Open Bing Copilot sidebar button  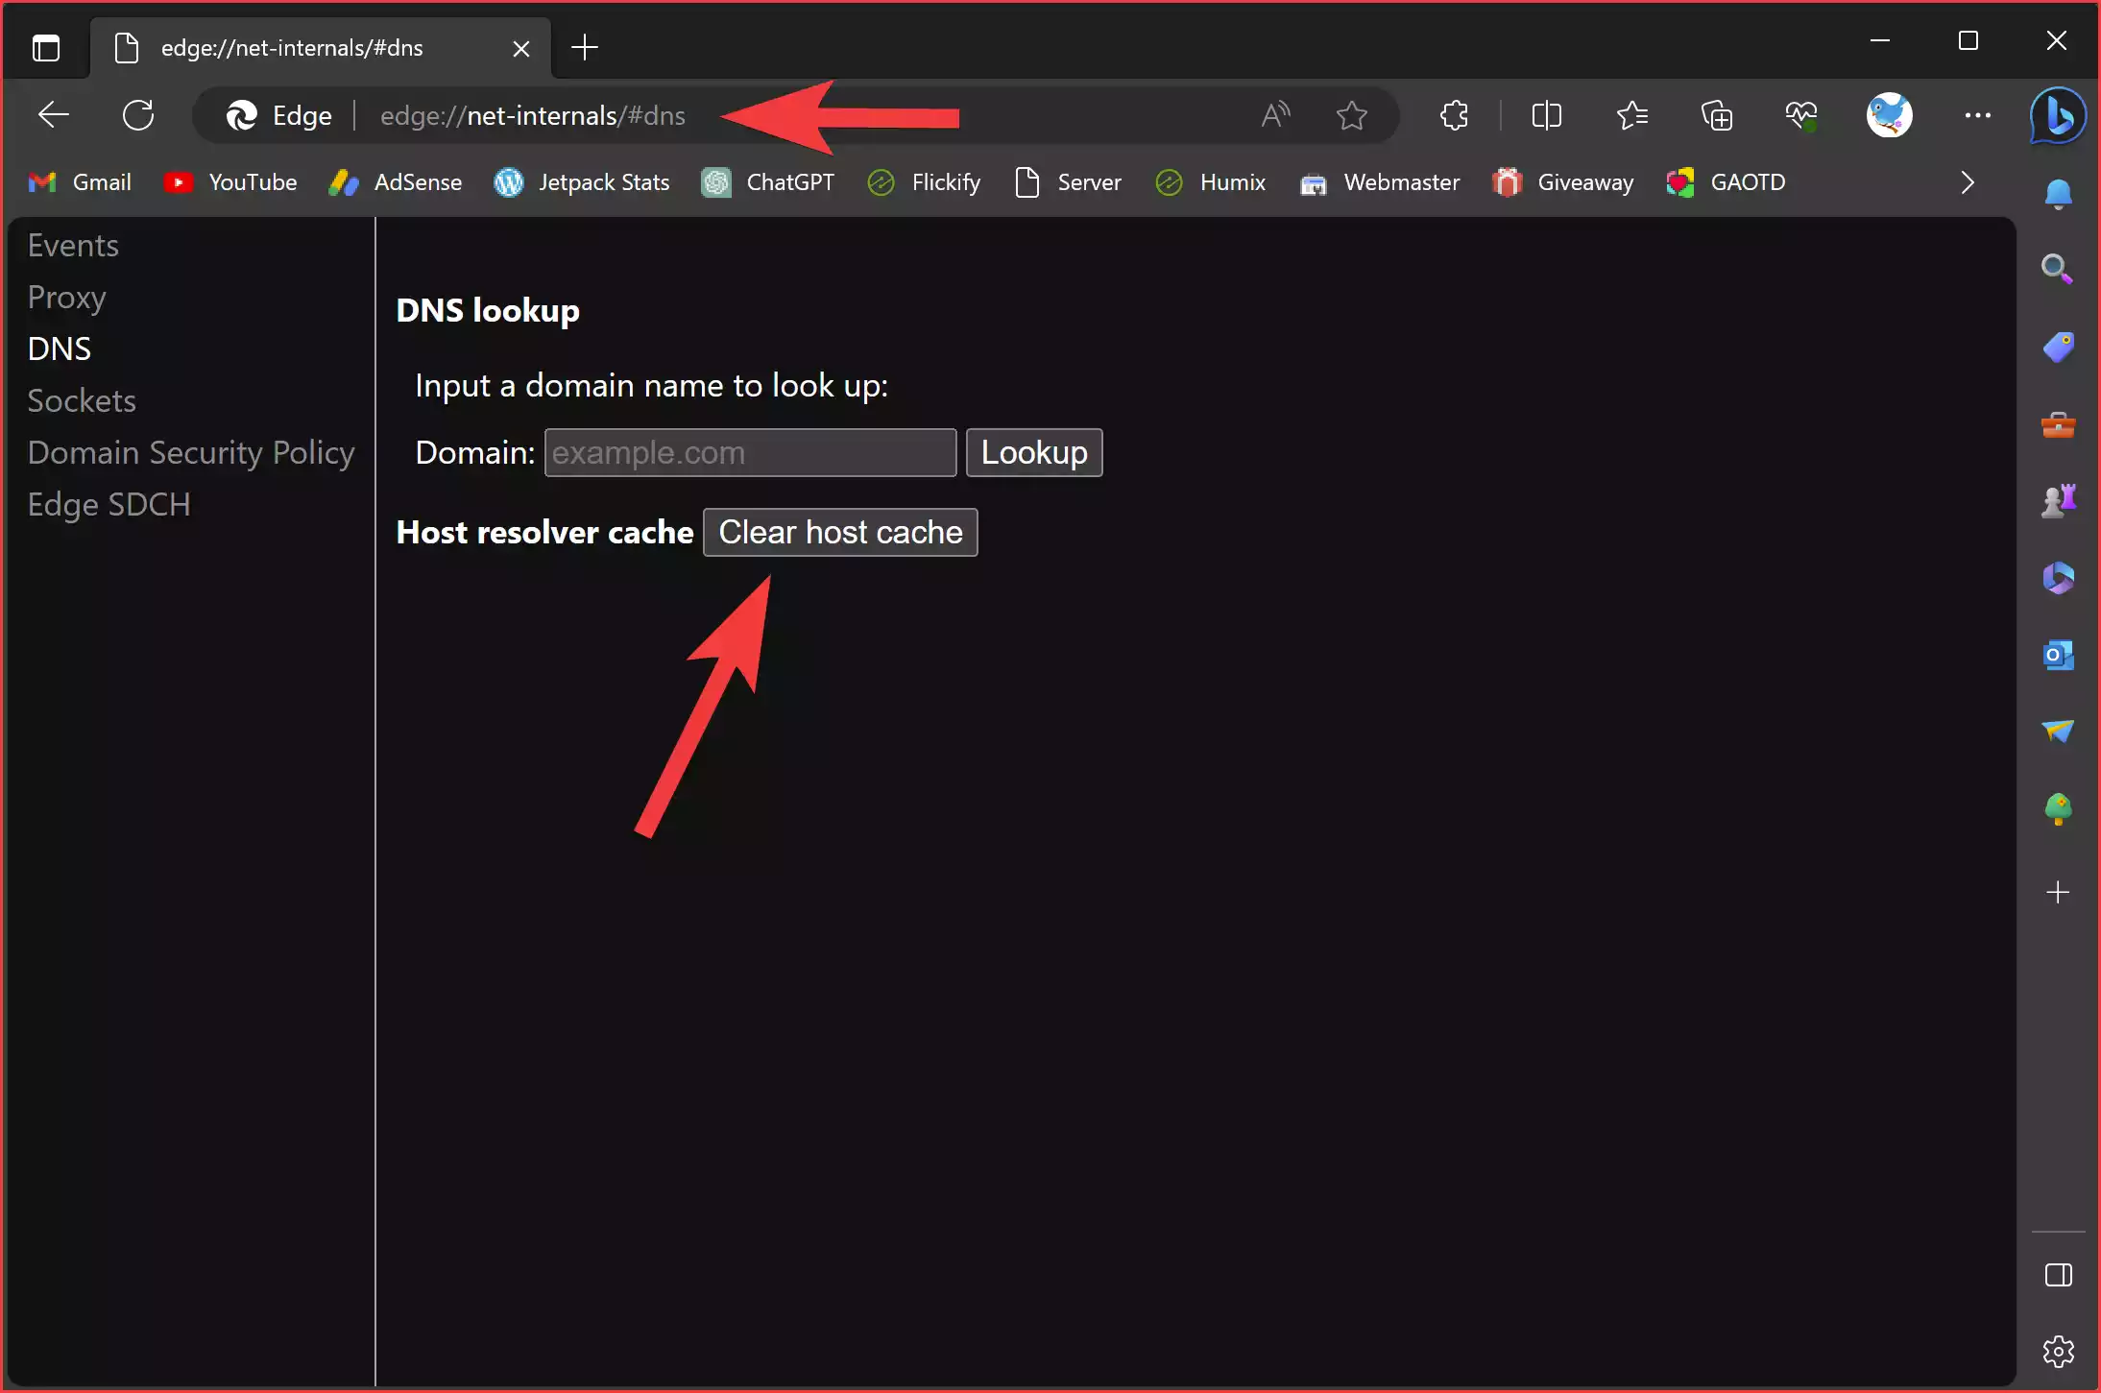2058,115
